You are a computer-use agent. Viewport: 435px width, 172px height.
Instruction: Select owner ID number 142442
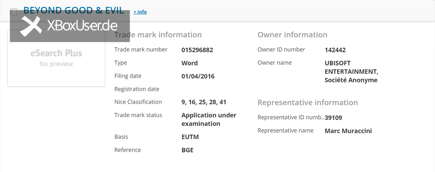pyautogui.click(x=335, y=50)
